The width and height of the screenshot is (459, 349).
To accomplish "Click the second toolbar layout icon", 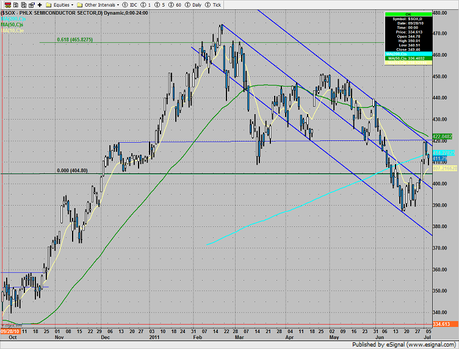I will (x=16, y=5).
